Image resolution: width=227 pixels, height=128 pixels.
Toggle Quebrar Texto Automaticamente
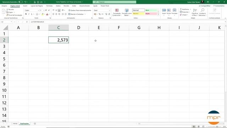click(x=80, y=10)
